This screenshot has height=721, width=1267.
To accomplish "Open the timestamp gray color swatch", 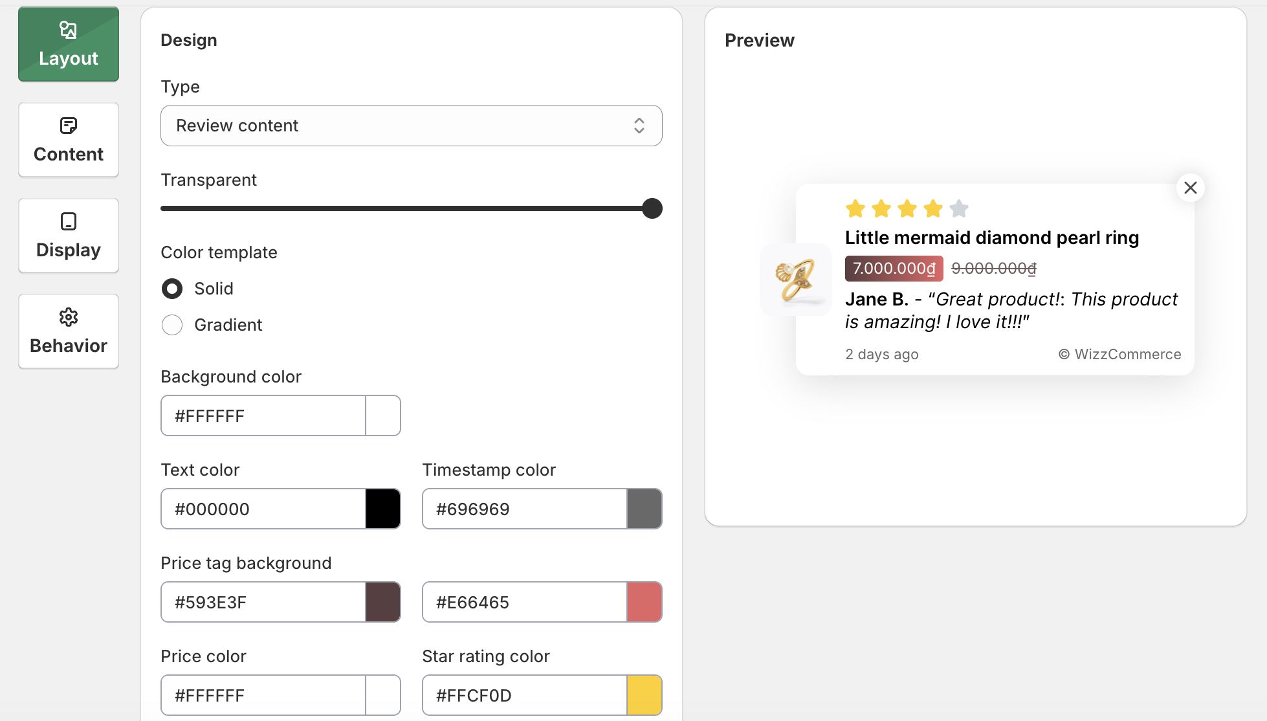I will click(x=645, y=509).
